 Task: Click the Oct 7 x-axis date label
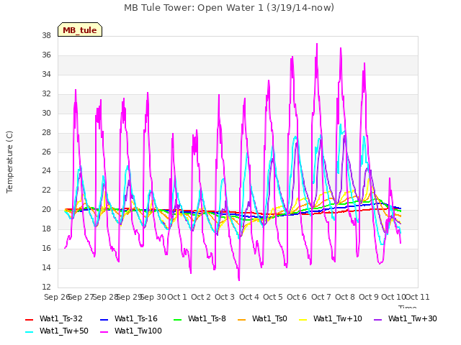[x=321, y=297]
